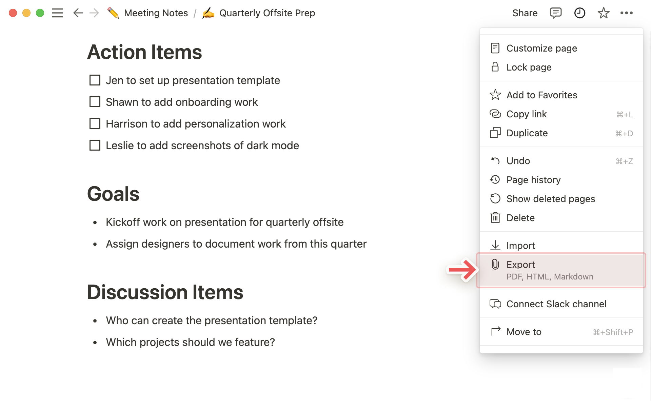Expand the Show deleted pages option
This screenshot has width=651, height=407.
point(551,198)
